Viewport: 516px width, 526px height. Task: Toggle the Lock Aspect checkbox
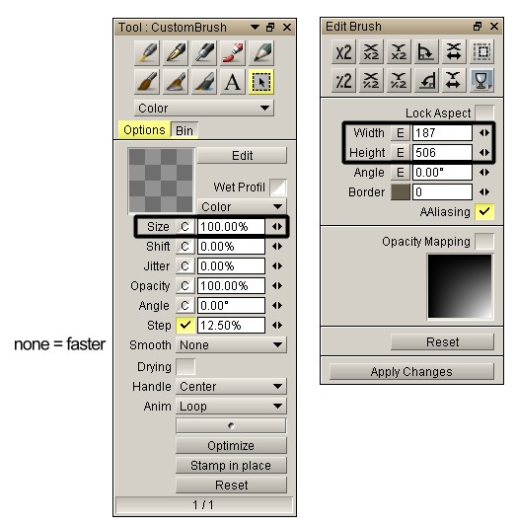click(x=484, y=113)
